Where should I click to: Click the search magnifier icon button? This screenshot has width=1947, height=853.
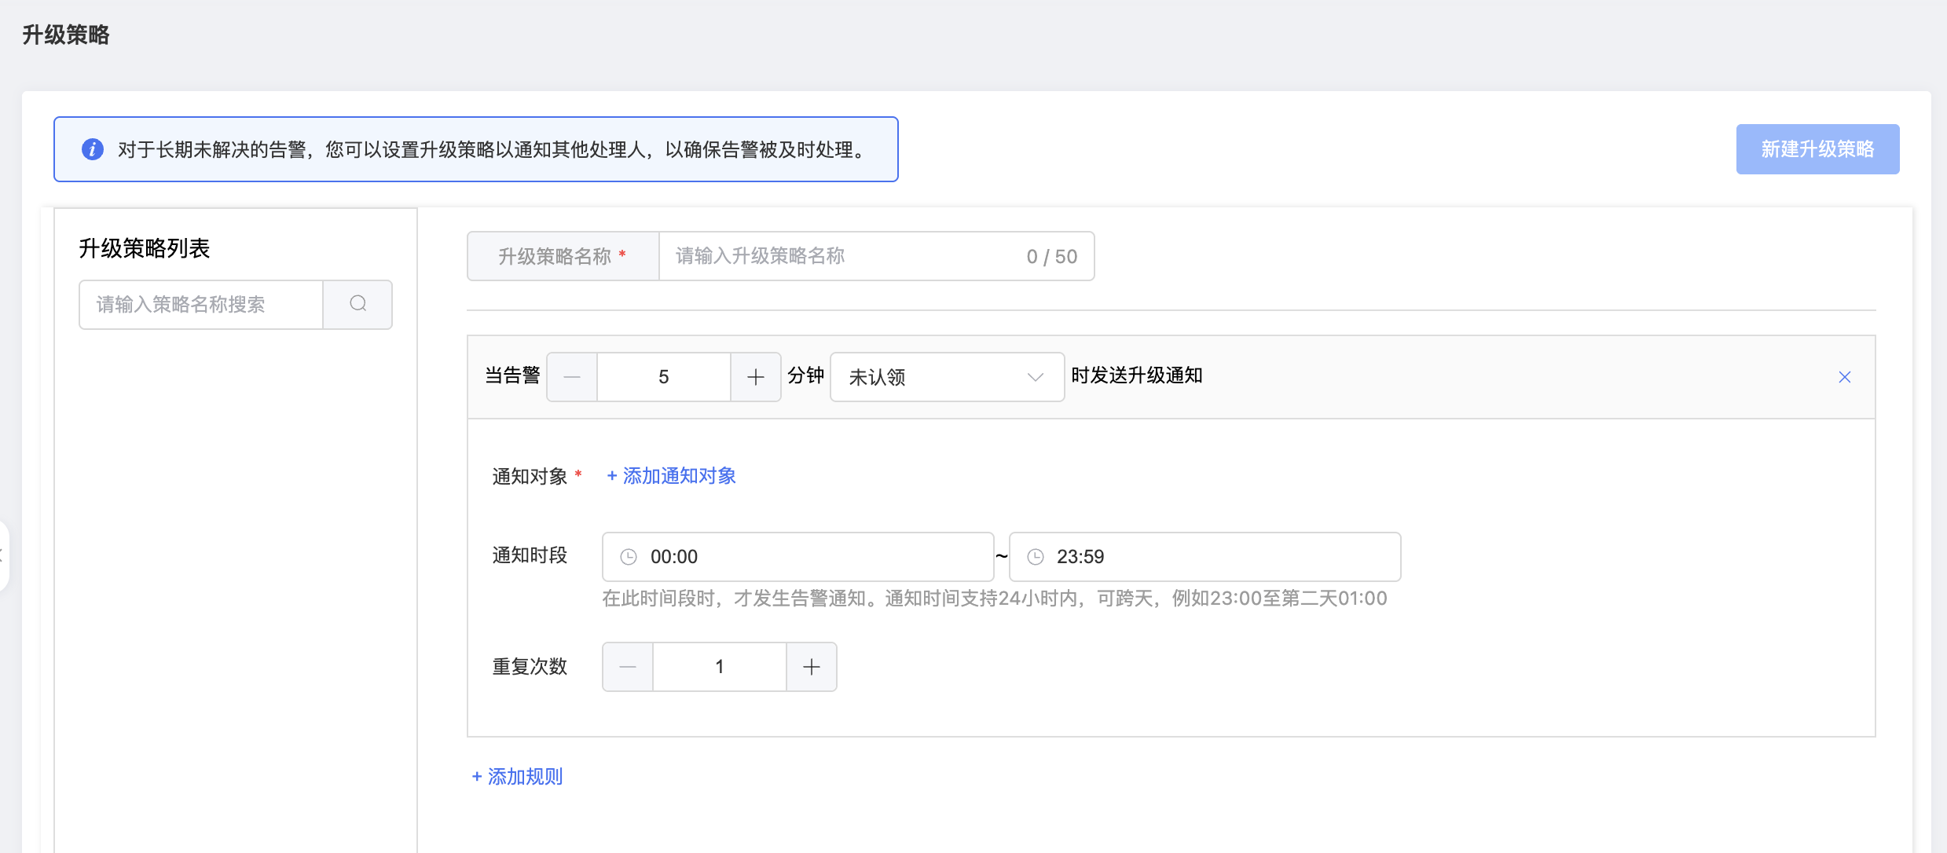(357, 304)
